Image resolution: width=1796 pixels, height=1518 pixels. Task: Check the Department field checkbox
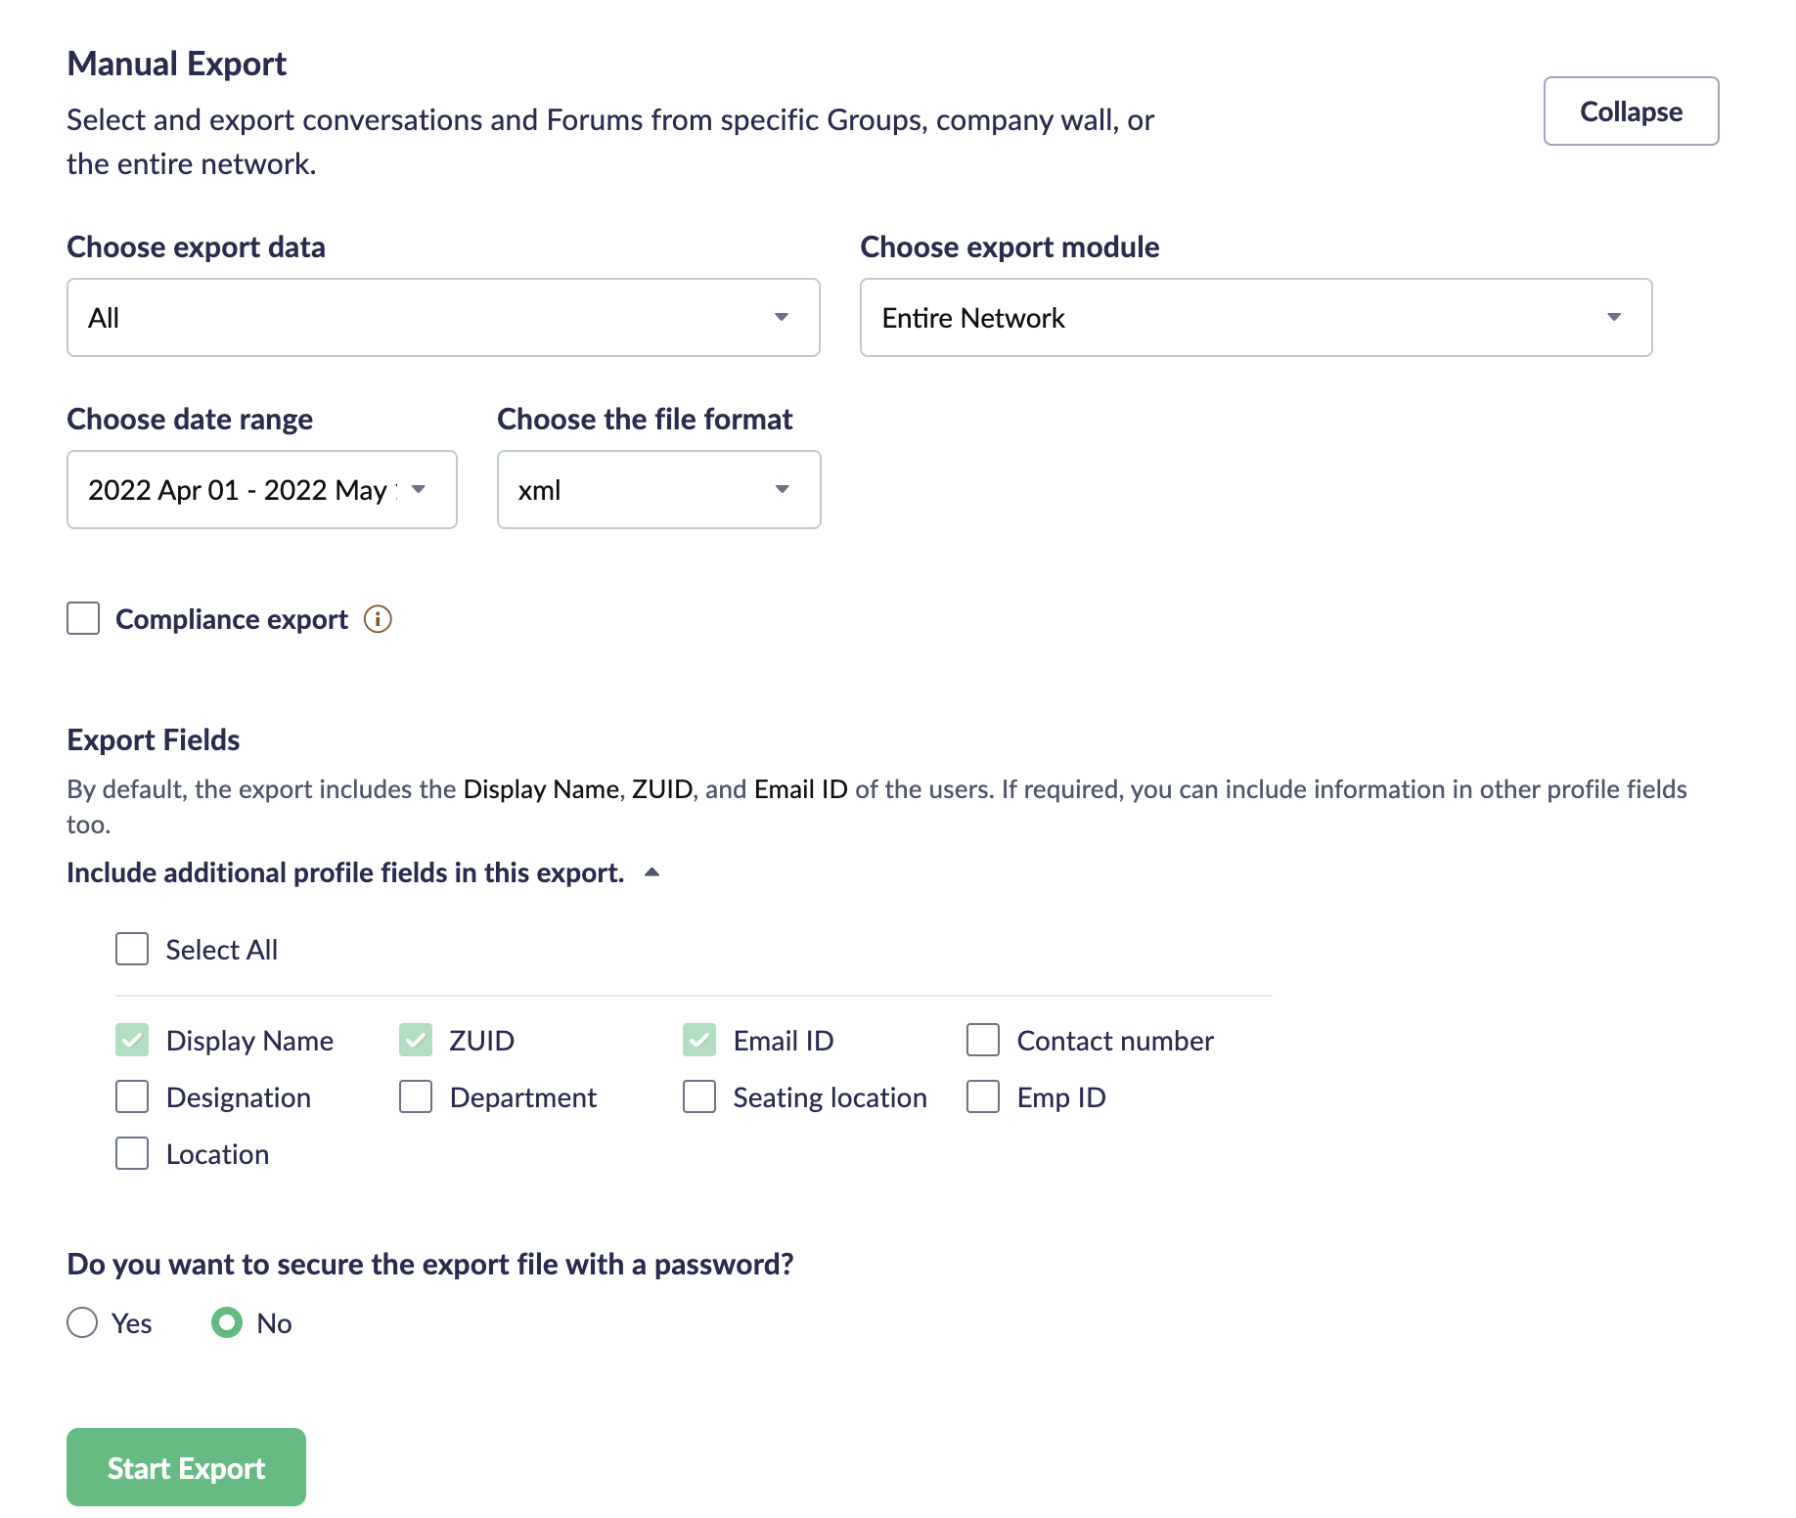point(416,1096)
